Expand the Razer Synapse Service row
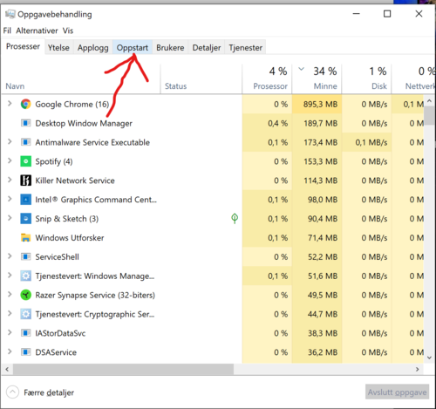The width and height of the screenshot is (436, 409). click(x=10, y=295)
